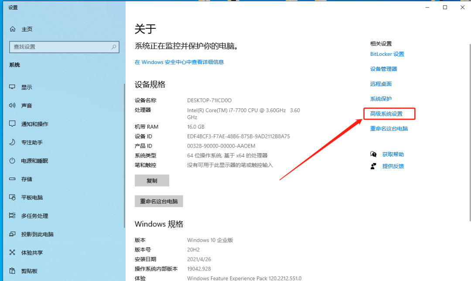471x281 pixels.
Task: Click the shared experiences icon beside 体验共享
Action: 12,252
